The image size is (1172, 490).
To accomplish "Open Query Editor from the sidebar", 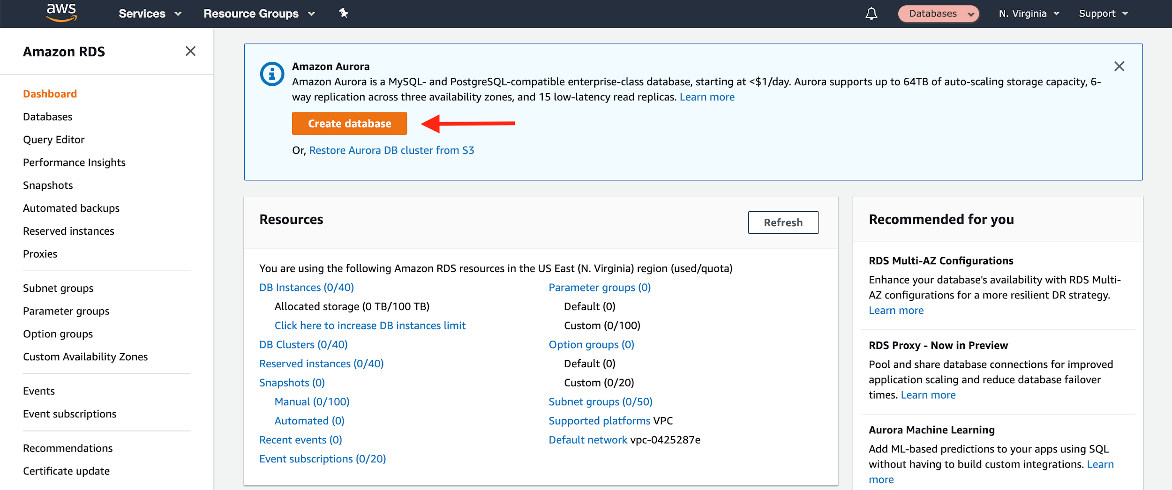I will 53,139.
